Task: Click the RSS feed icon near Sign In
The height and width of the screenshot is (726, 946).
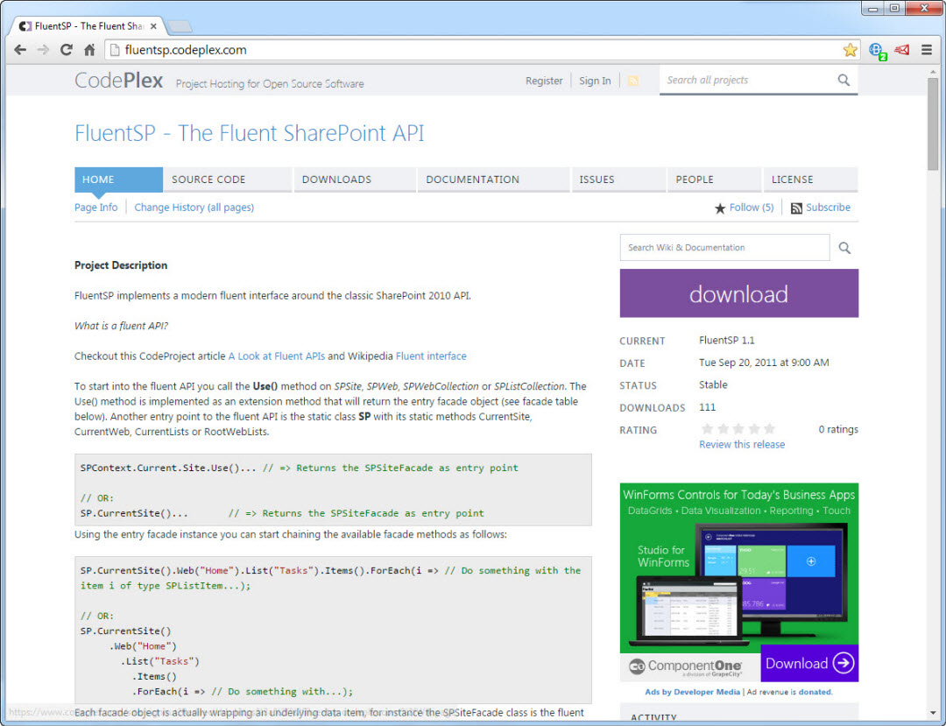Action: 633,81
